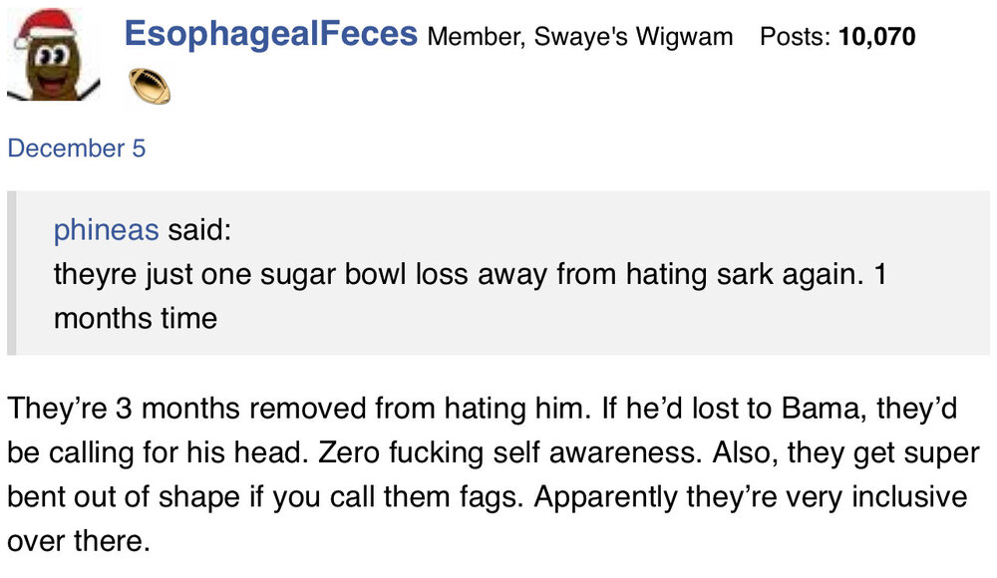Click the word "said:" in the quote
The image size is (997, 578).
tap(198, 230)
